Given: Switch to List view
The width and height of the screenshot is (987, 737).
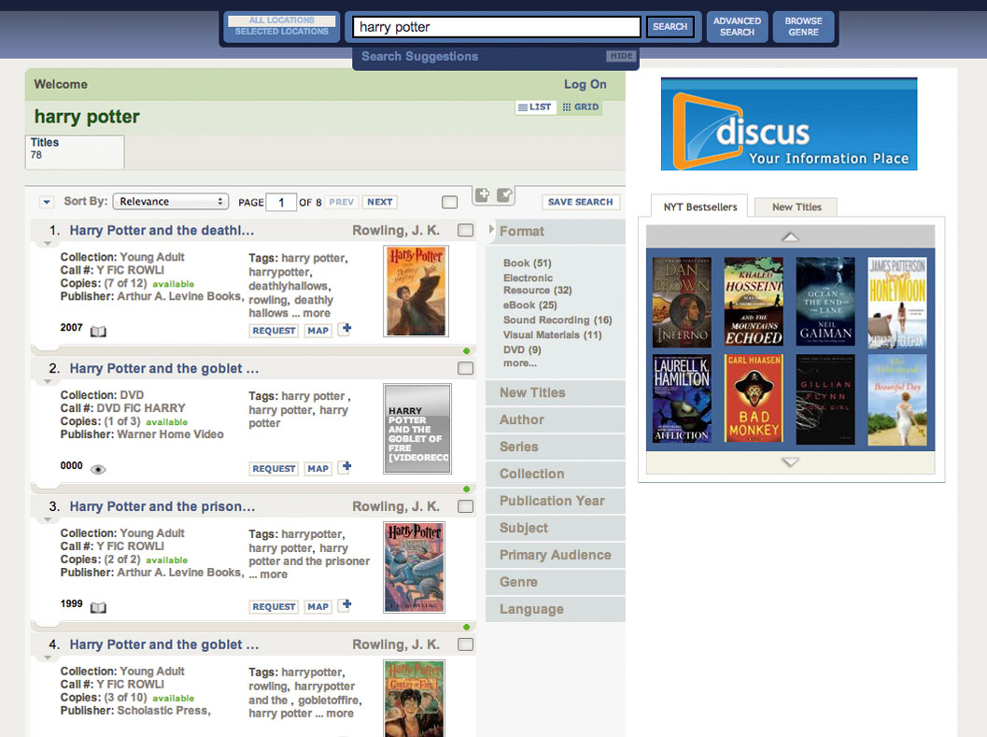Looking at the screenshot, I should tap(534, 107).
